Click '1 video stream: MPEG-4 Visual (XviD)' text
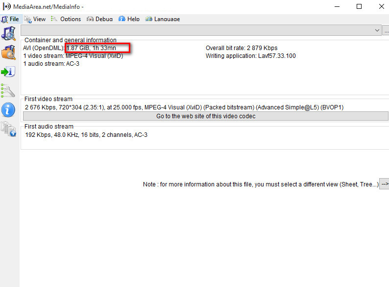 73,56
